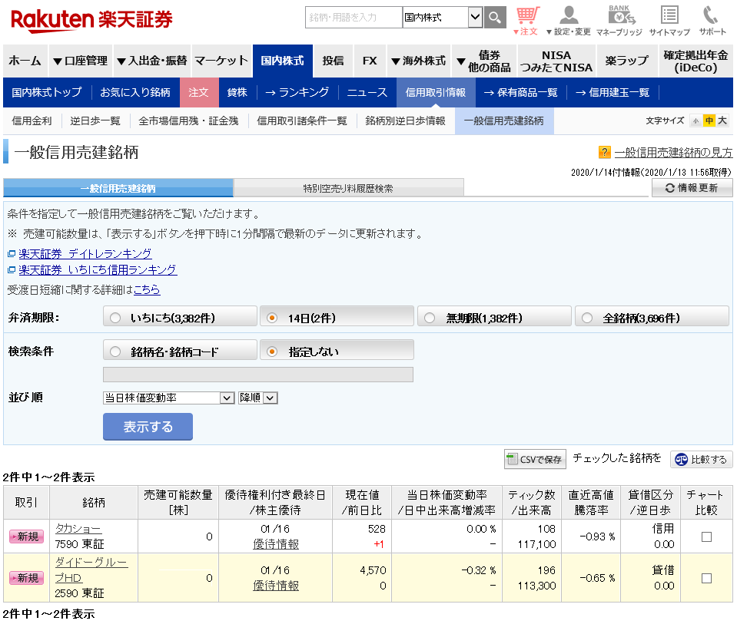
Task: Click the gray search condition input field
Action: click(258, 375)
